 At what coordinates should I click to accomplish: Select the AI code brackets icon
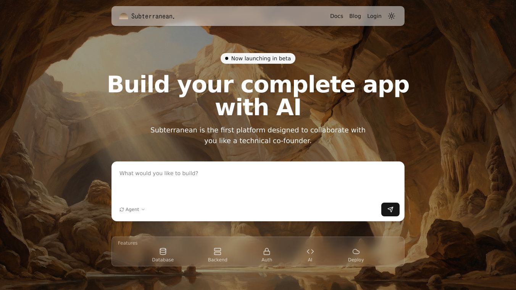click(310, 251)
